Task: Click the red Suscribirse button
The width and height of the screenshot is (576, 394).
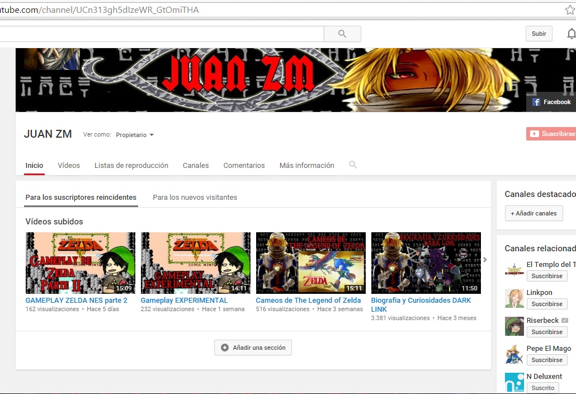Action: [x=551, y=134]
